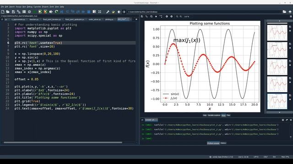Open the Run menu
This screenshot has height=164, width=293.
click(24, 7)
